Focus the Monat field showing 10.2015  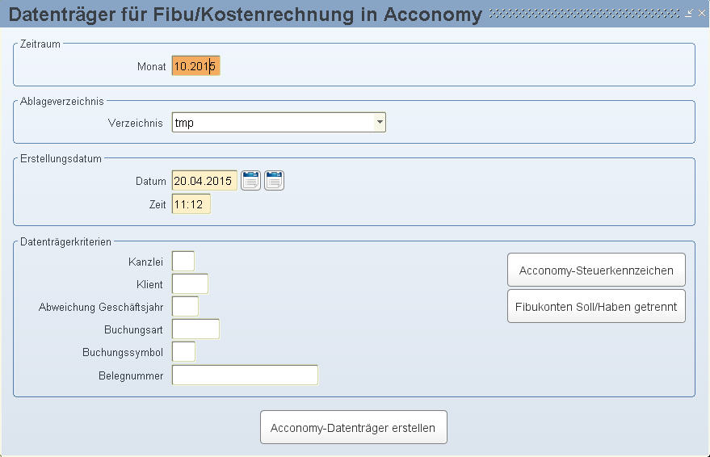[x=195, y=66]
